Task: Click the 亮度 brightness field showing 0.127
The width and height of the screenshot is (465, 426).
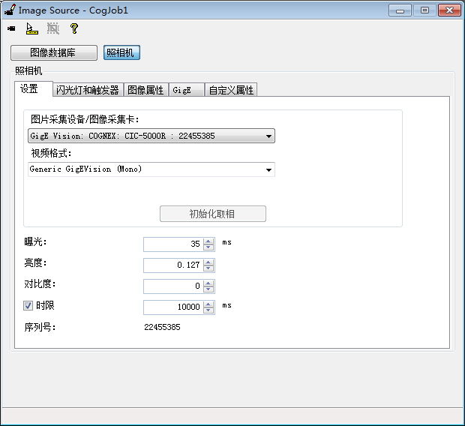Action: [173, 265]
